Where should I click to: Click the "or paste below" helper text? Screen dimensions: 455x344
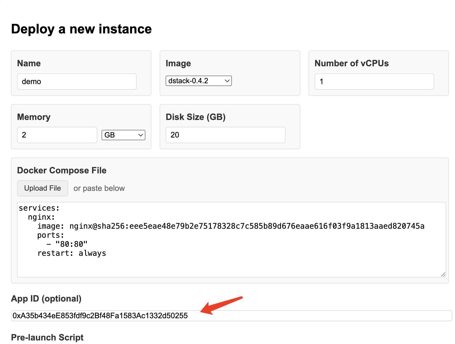(99, 188)
